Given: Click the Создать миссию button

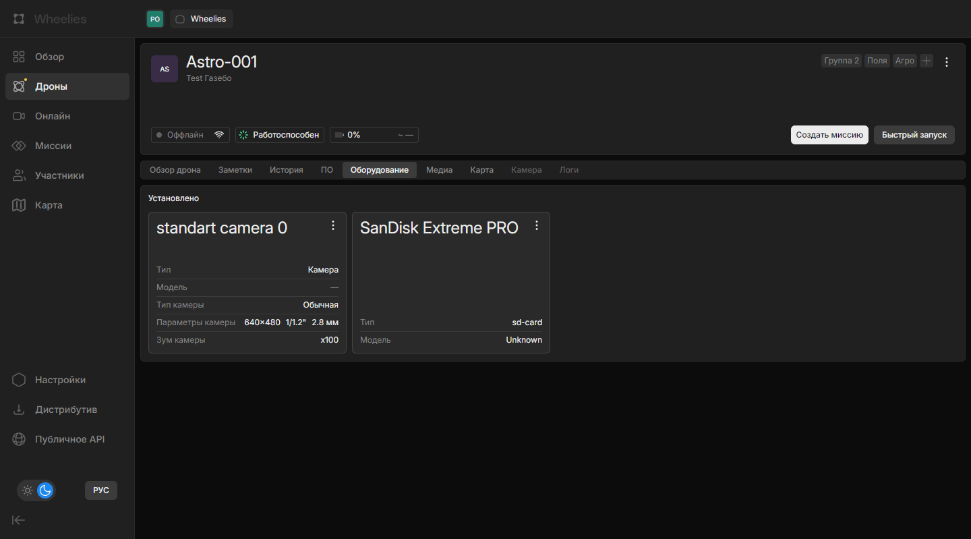Looking at the screenshot, I should click(x=829, y=135).
